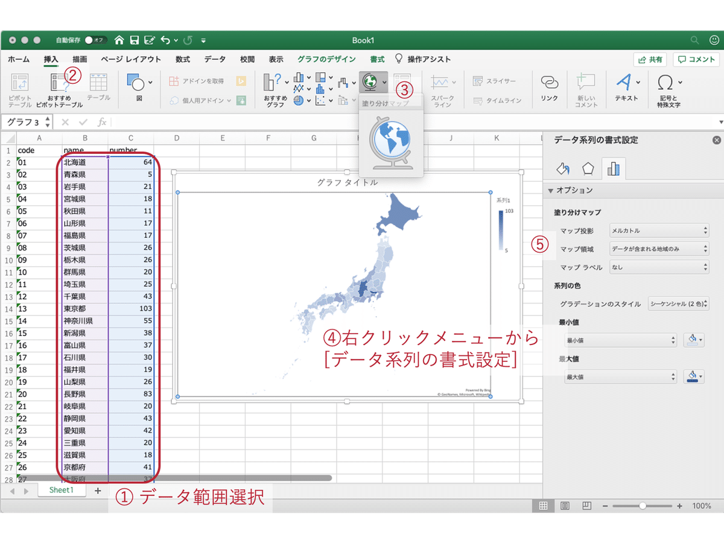Viewport: 724px width, 543px height.
Task: Add a new sheet with plus button
Action: 98,491
